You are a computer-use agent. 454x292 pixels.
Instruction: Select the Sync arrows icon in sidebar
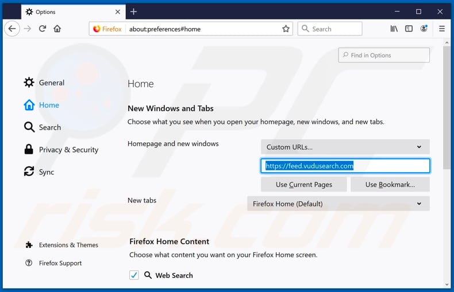click(x=29, y=172)
